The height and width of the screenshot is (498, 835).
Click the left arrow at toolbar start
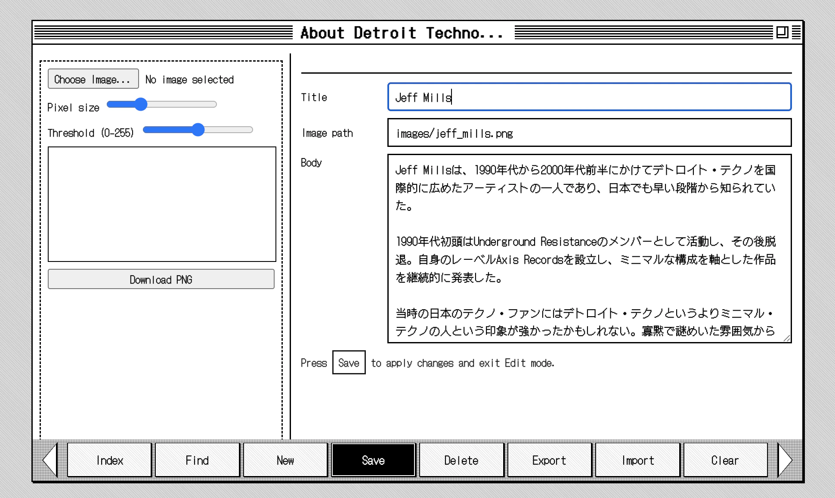coord(50,460)
